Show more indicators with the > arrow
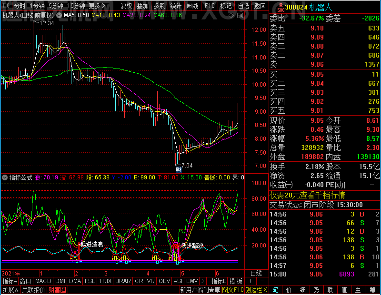The image size is (381, 295). tap(202, 281)
